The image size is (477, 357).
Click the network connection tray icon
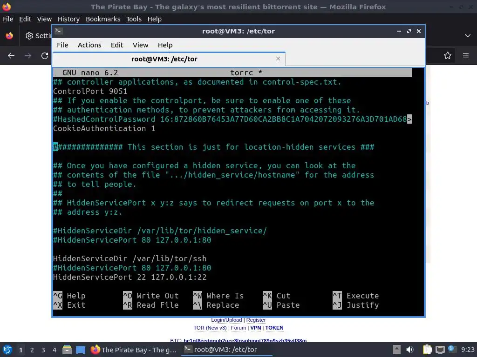click(440, 350)
